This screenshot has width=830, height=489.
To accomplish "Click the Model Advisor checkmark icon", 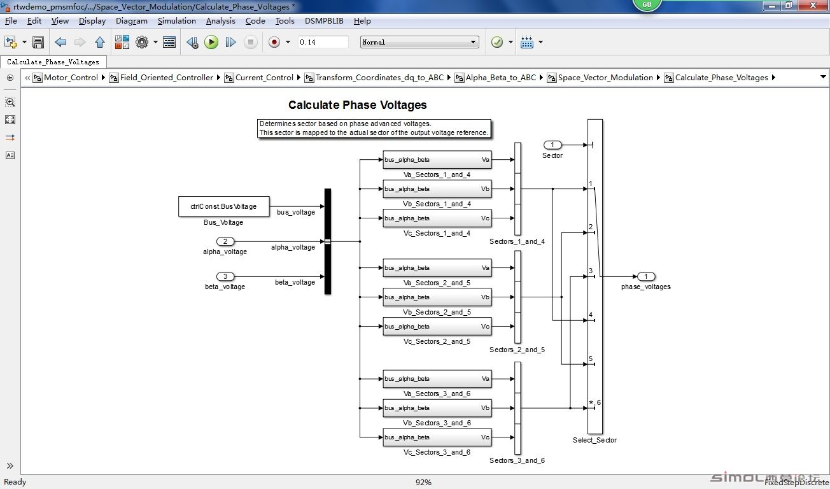I will [x=497, y=42].
